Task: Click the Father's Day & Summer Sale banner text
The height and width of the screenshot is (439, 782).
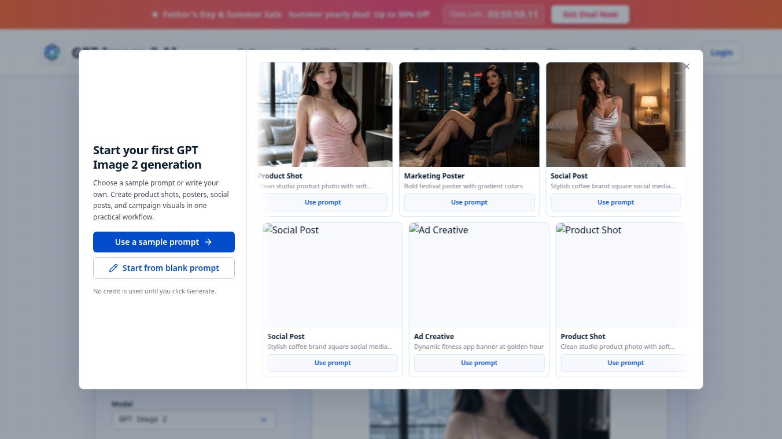Action: pos(291,14)
